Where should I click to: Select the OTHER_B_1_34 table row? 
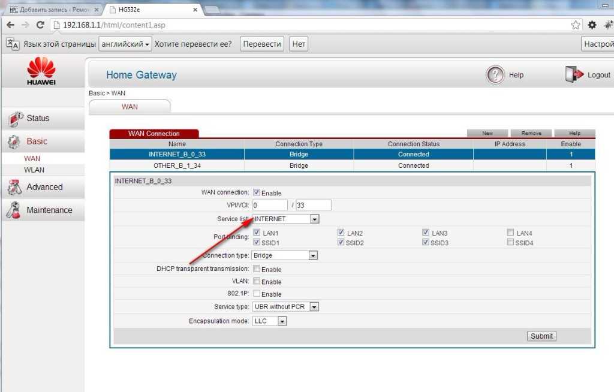pyautogui.click(x=352, y=165)
